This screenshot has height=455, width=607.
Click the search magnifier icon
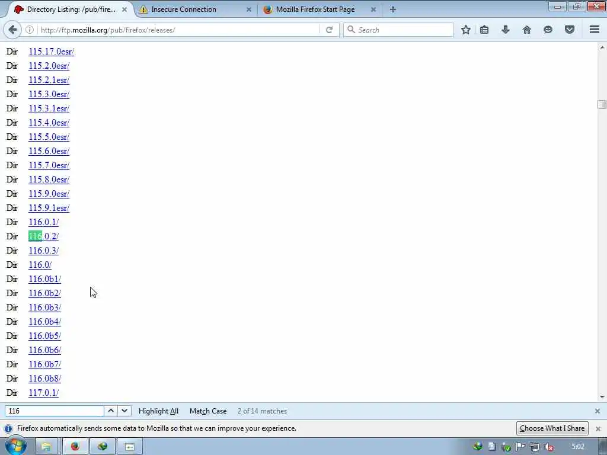pos(351,30)
